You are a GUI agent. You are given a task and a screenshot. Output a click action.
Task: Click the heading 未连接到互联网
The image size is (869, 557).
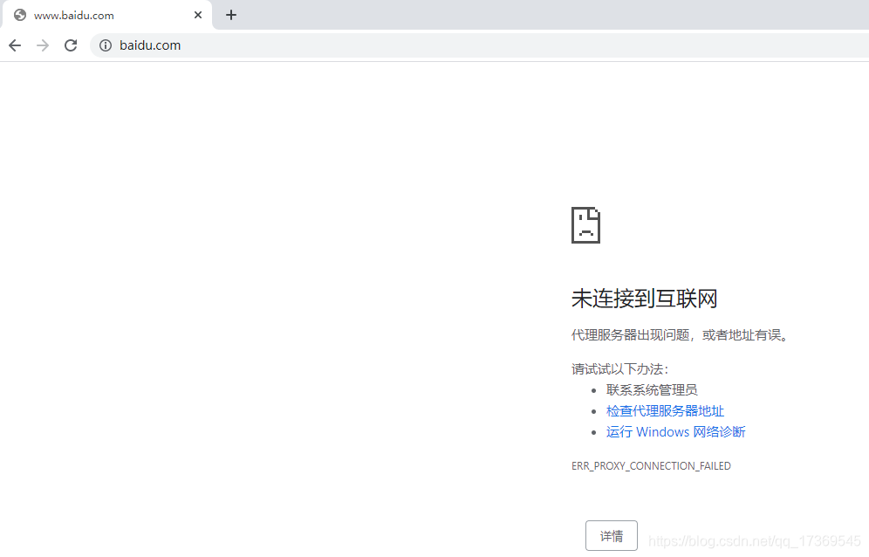tap(645, 299)
